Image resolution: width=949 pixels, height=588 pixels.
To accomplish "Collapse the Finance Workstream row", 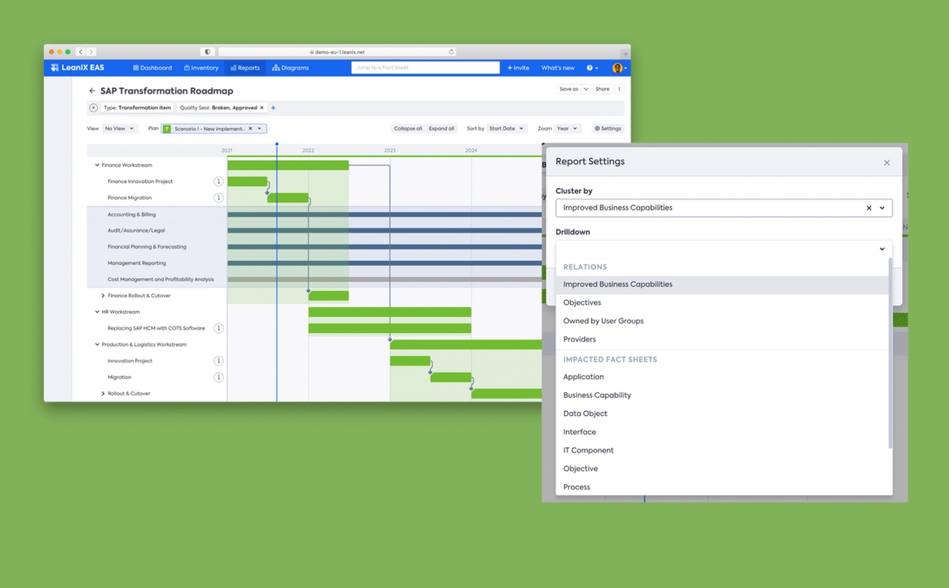I will pos(97,165).
